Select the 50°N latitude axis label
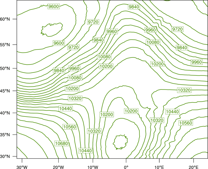This screenshot has height=169, width=208. [x=5, y=68]
